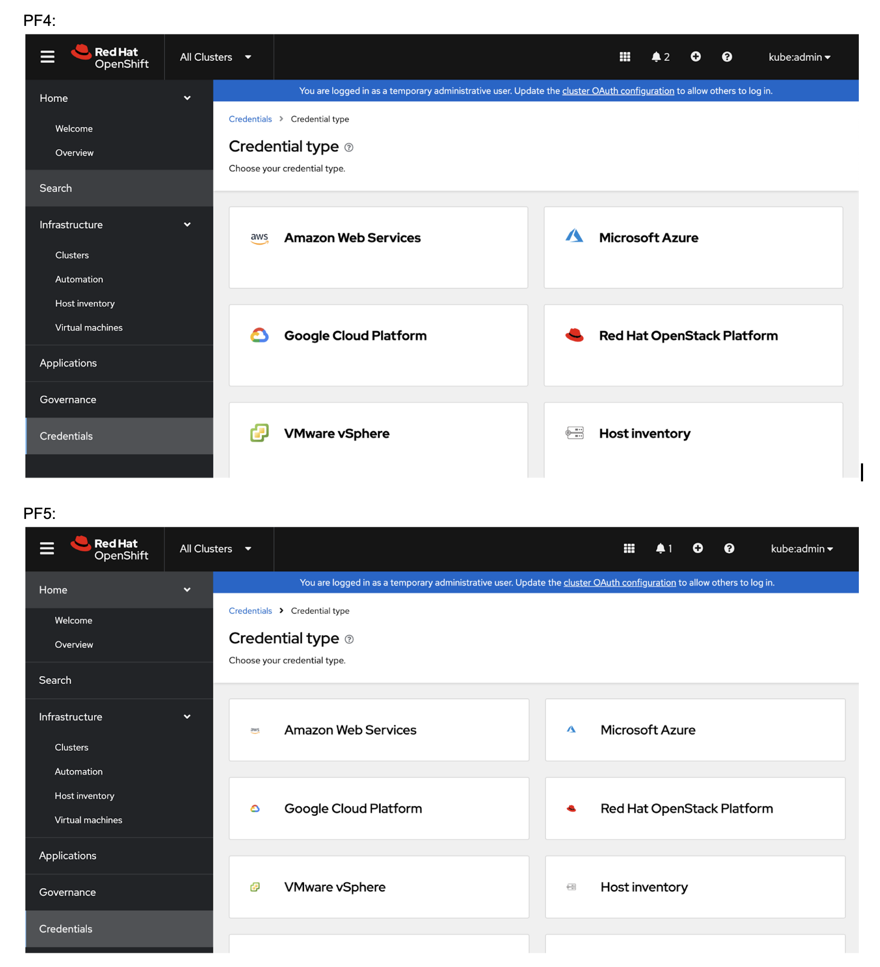
Task: Click the VMware vSphere logo icon in PF4 card
Action: pyautogui.click(x=259, y=433)
